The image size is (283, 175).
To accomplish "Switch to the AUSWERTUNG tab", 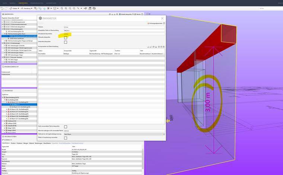I will coord(51,3).
